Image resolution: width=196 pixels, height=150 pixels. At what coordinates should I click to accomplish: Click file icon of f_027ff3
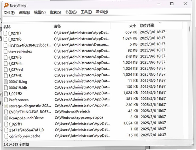6,76
